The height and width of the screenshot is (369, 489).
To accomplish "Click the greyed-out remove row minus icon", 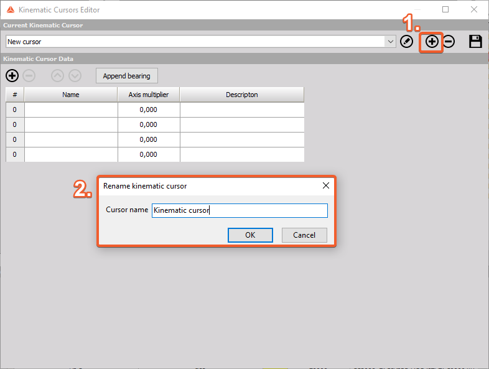I will (29, 75).
